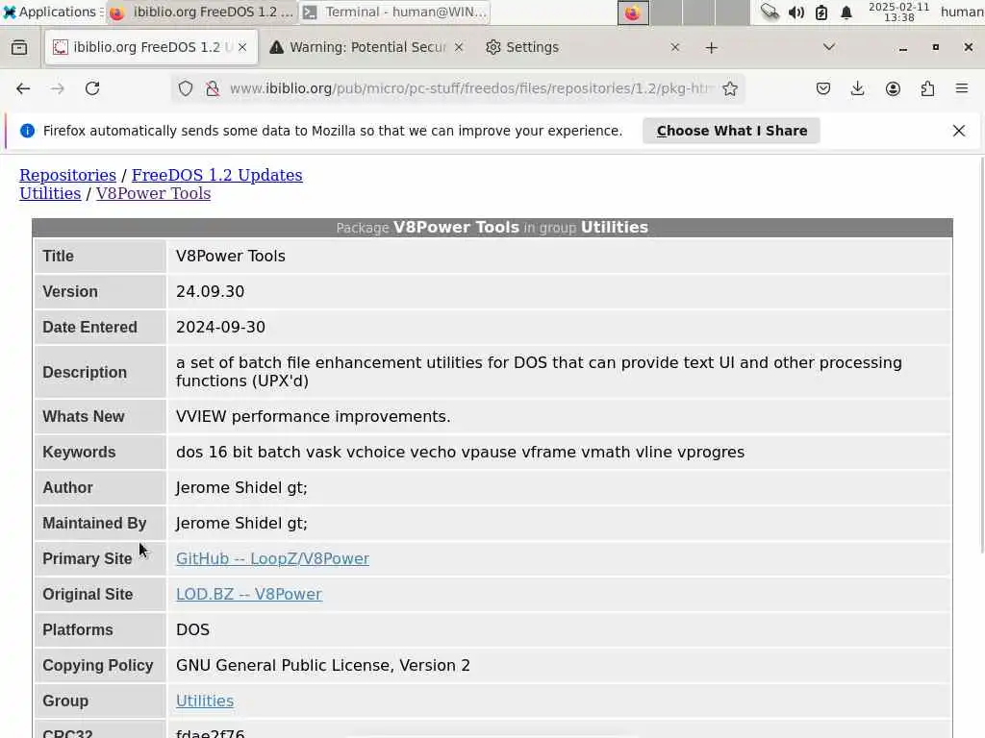Switch to the Warning: Potential Security tab
The width and height of the screenshot is (985, 738).
[366, 47]
